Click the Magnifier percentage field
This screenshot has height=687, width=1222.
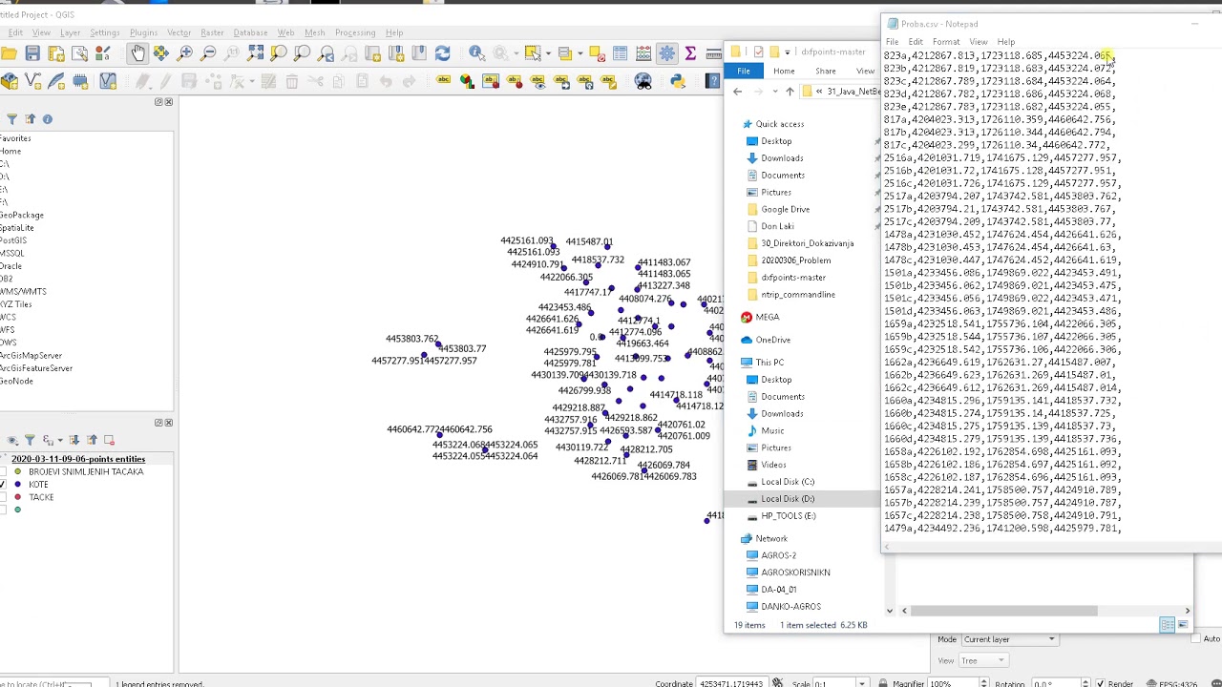[x=959, y=683]
